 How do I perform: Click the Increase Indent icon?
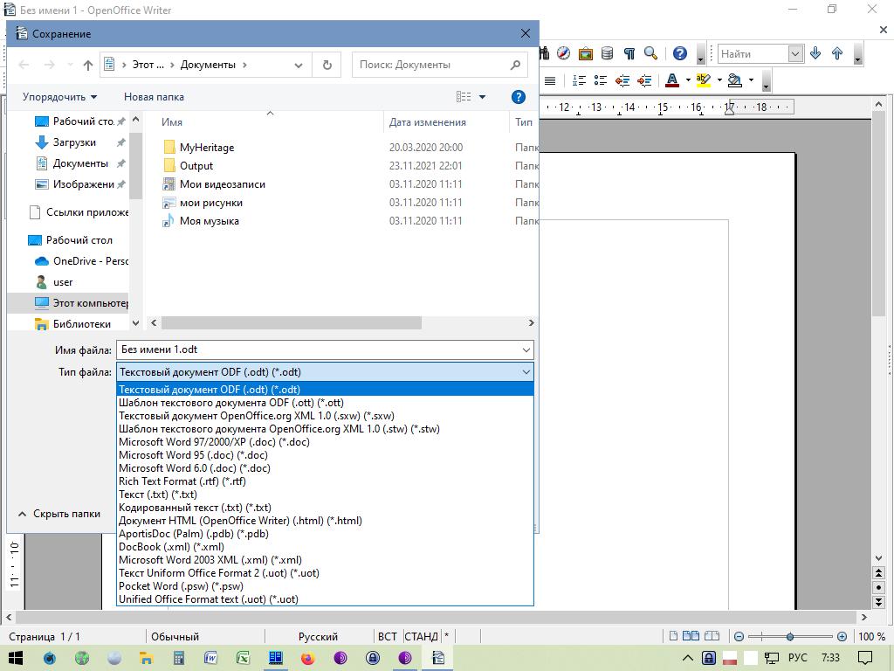(644, 80)
